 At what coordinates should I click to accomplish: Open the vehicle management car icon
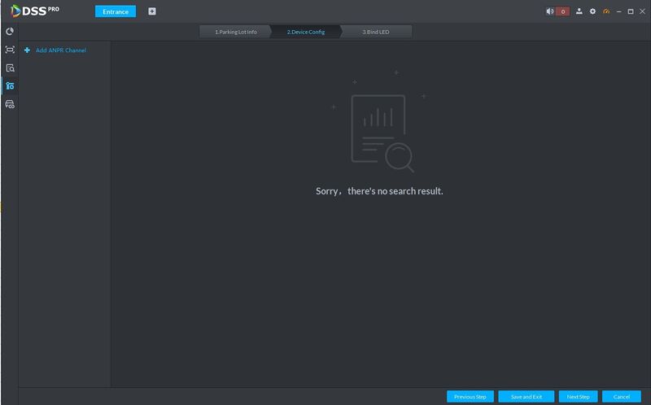coord(10,104)
